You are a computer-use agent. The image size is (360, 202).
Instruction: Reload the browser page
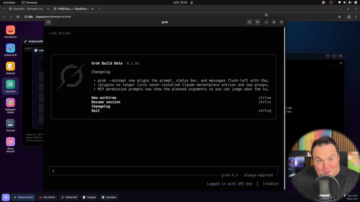[x=18, y=17]
